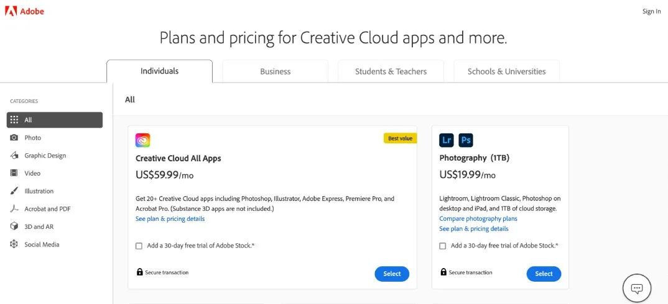Select the Creative Cloud All Apps plan
Screen dimensions: 668x304
392,274
